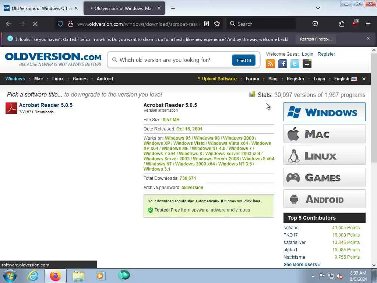
Task: Open the list all tabs dropdown arrow
Action: [318, 8]
